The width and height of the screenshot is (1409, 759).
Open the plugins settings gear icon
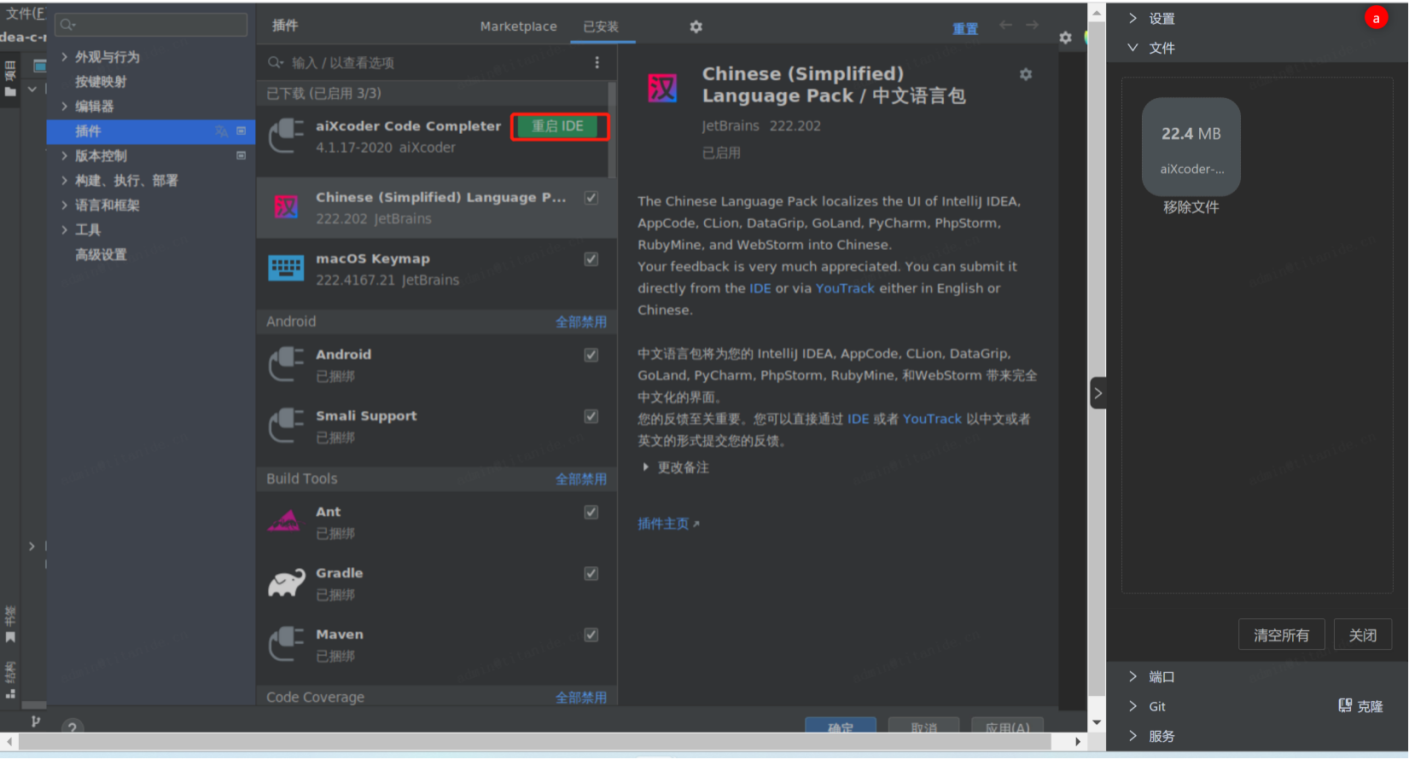(x=696, y=26)
